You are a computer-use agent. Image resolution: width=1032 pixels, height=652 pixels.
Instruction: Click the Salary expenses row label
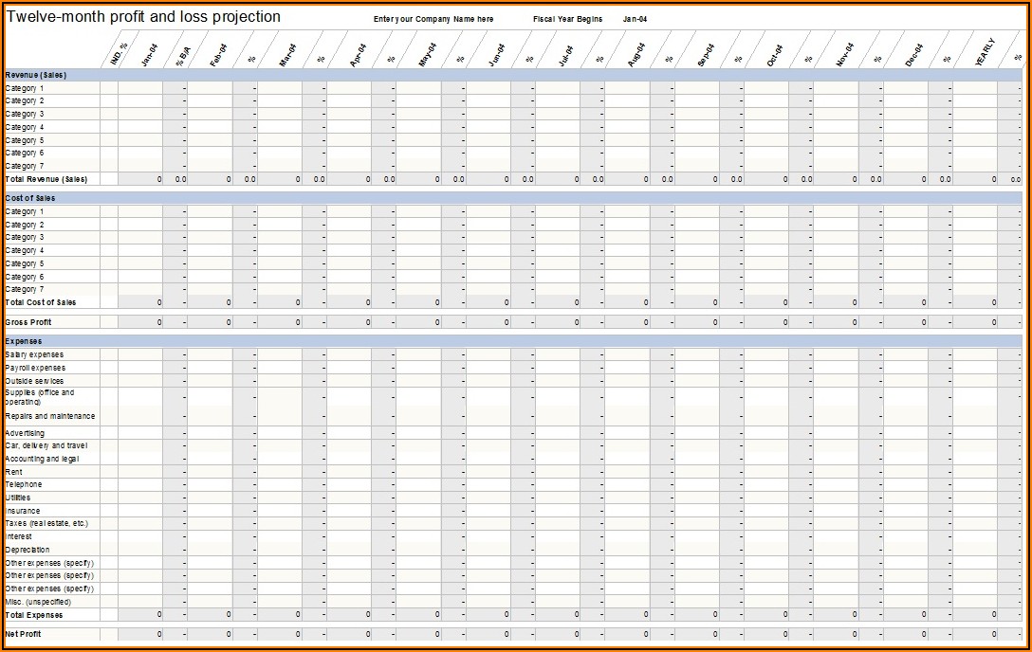pos(34,354)
